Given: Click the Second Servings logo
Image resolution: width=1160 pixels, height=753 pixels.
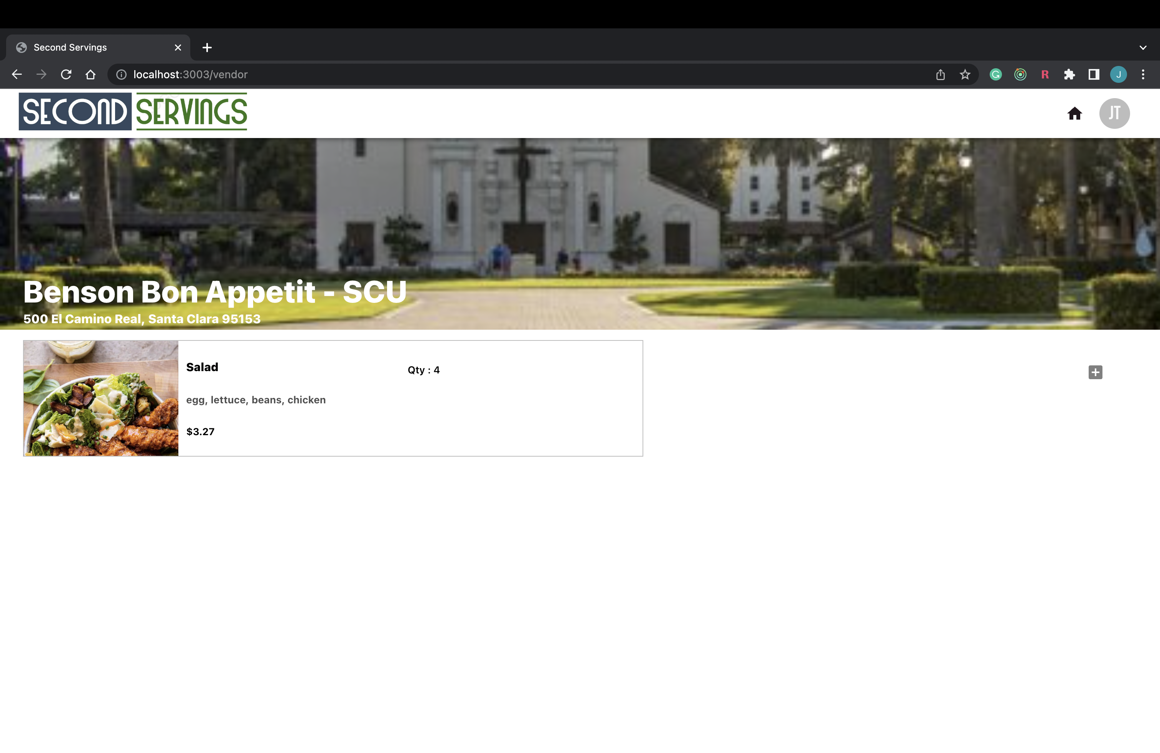Looking at the screenshot, I should tap(133, 112).
